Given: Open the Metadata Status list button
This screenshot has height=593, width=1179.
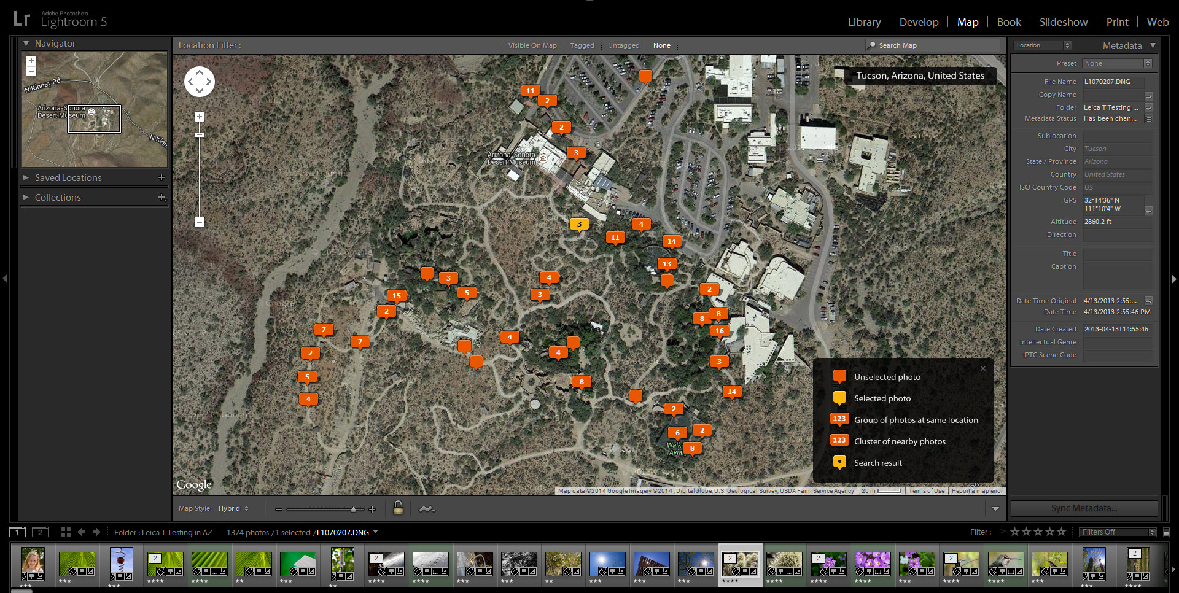Looking at the screenshot, I should point(1148,119).
